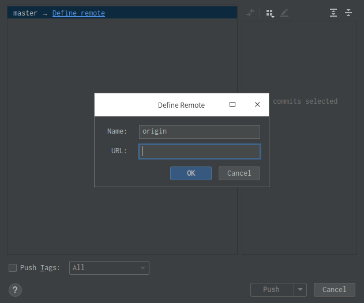Open the Help question mark button
Viewport: 364px width, 303px height.
(x=15, y=290)
